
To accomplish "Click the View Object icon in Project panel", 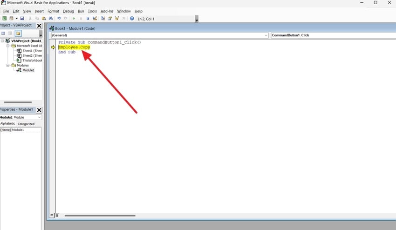I will point(10,34).
